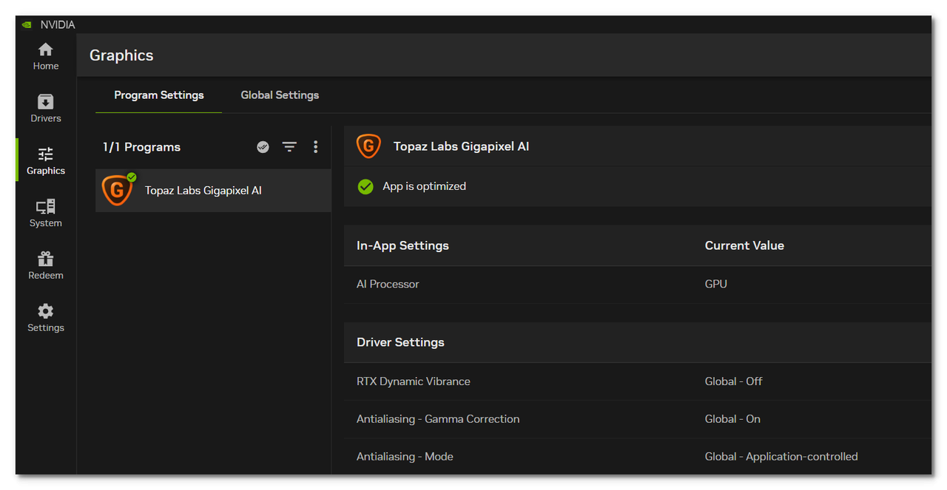947x490 pixels.
Task: Switch to Global Settings tab
Action: click(x=280, y=95)
